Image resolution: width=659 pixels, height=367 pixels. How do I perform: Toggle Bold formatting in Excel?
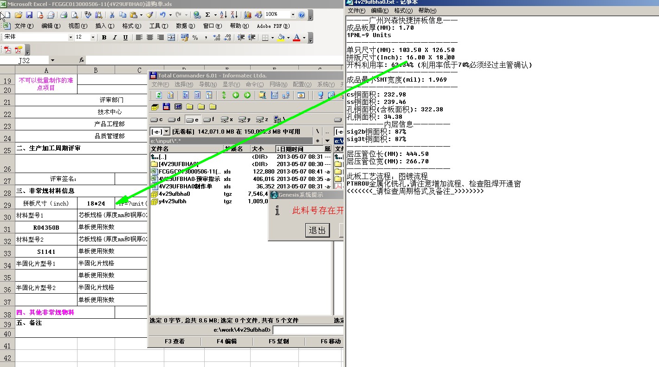click(x=104, y=38)
